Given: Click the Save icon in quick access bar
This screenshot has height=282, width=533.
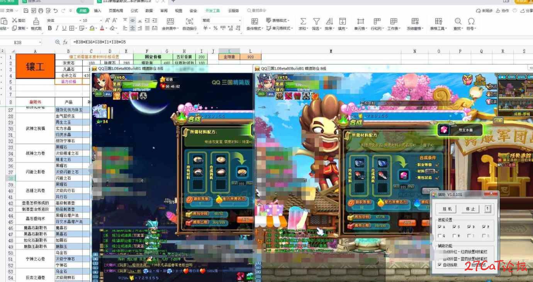Looking at the screenshot, I should click(26, 11).
